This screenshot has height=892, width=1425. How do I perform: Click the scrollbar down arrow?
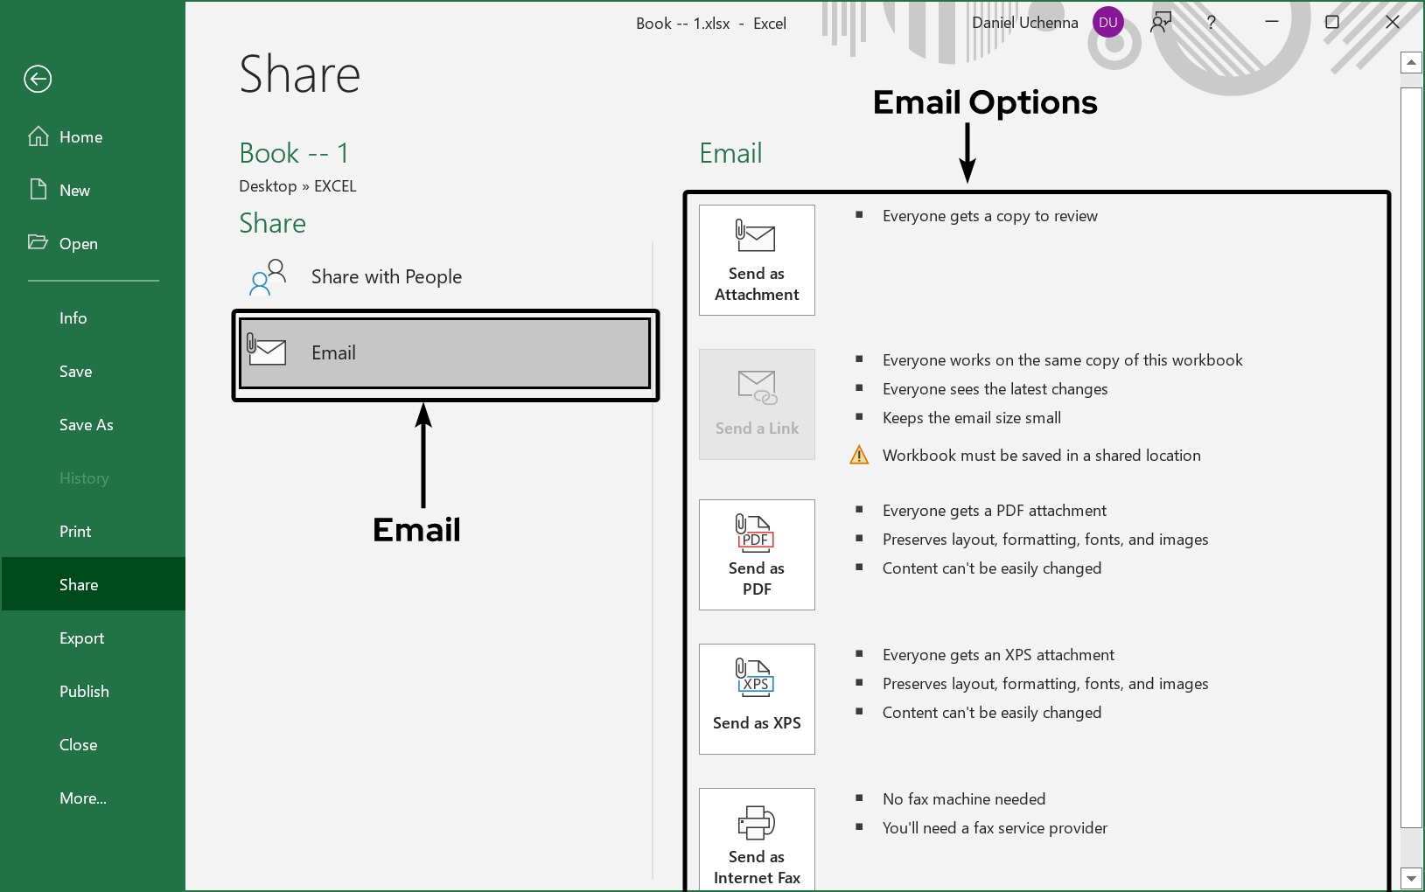(1410, 877)
